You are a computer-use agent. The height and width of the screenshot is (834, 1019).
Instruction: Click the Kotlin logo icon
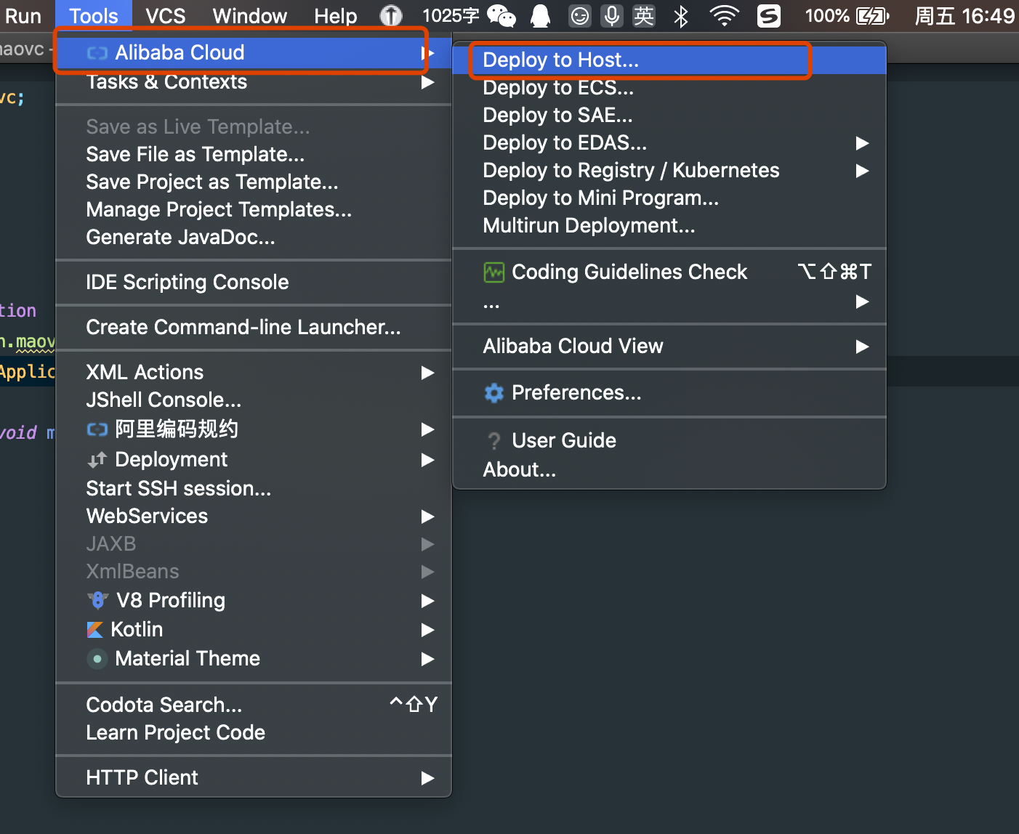tap(95, 630)
